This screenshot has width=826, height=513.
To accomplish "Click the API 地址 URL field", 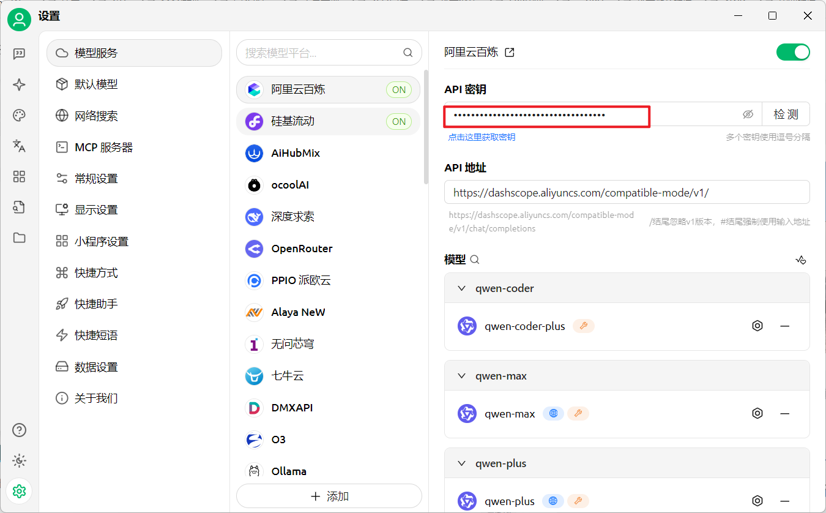I will click(x=627, y=192).
